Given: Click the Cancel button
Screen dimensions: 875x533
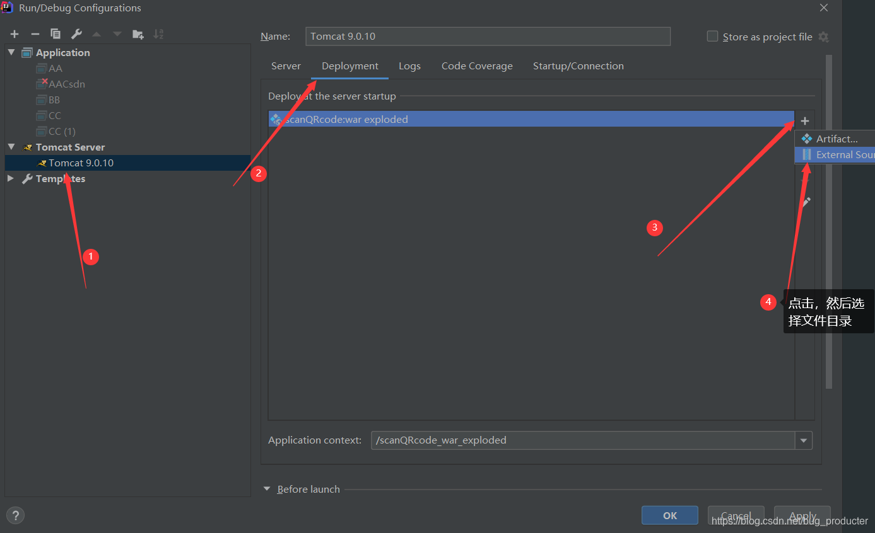Looking at the screenshot, I should pos(736,515).
